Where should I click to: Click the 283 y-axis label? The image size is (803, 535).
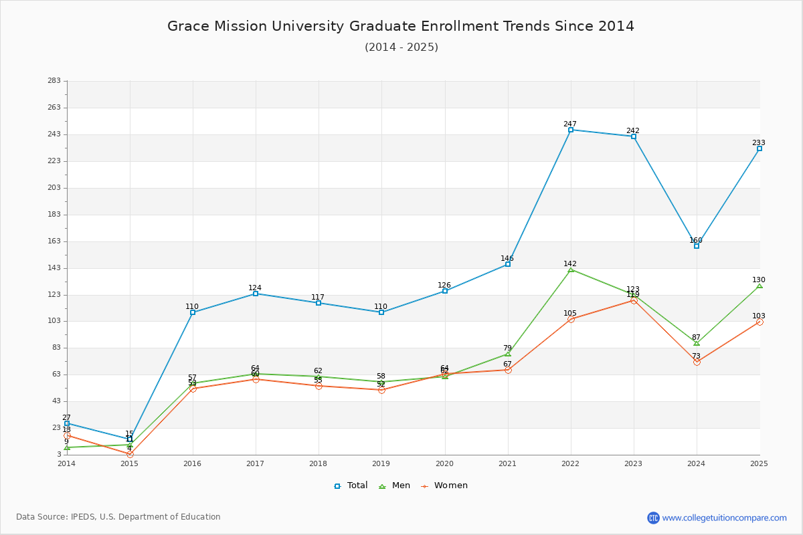pos(54,81)
